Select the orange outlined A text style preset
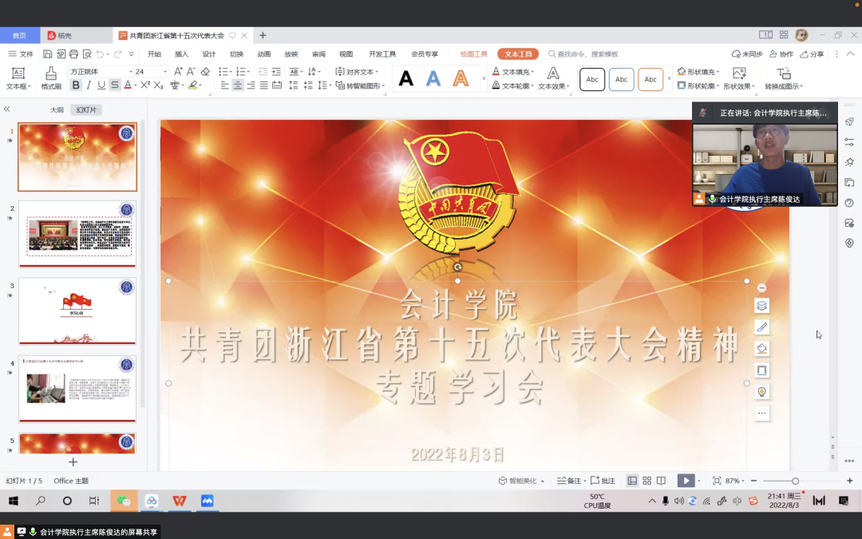862x539 pixels. [461, 78]
